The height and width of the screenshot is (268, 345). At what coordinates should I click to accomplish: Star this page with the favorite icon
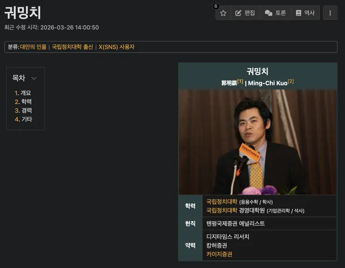pos(223,13)
